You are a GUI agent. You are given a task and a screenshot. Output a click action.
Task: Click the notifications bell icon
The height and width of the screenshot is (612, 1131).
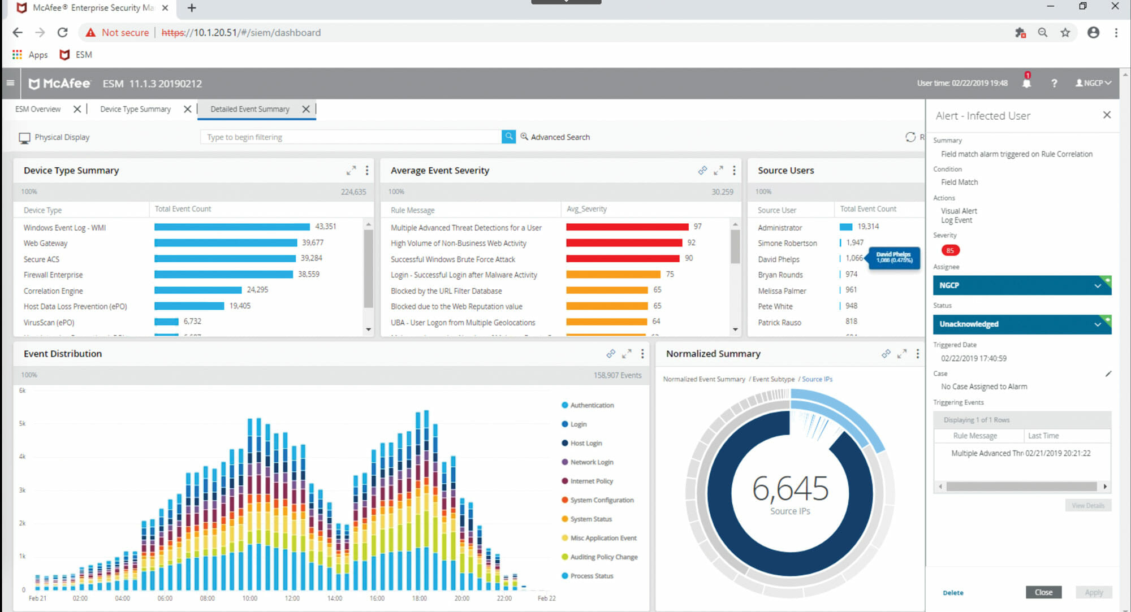click(x=1026, y=84)
